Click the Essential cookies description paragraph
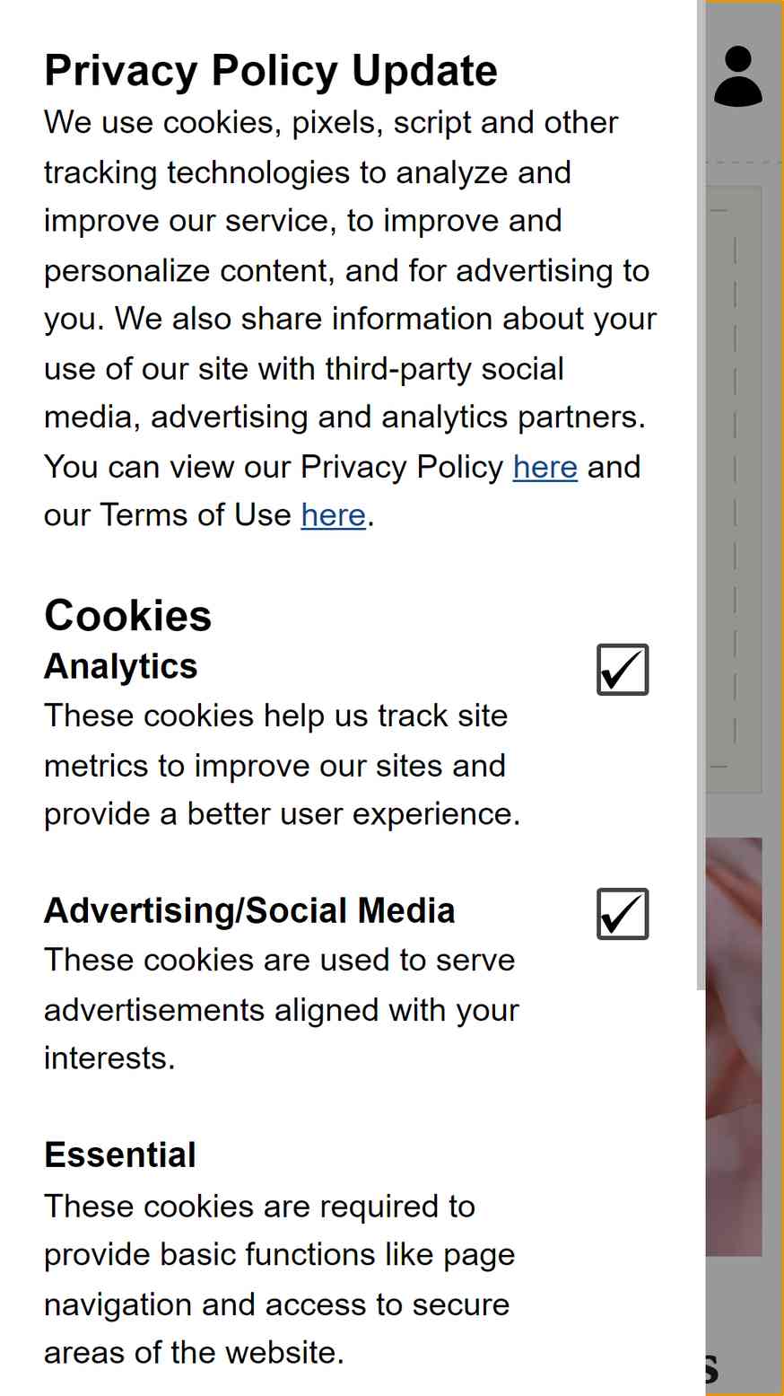 click(279, 1279)
